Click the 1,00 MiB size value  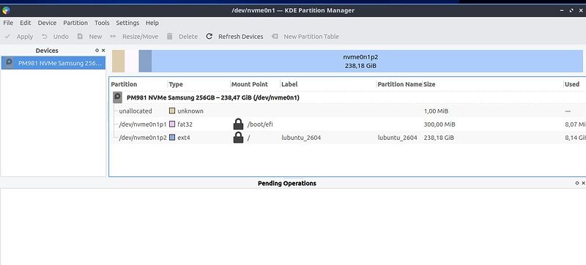click(x=436, y=111)
